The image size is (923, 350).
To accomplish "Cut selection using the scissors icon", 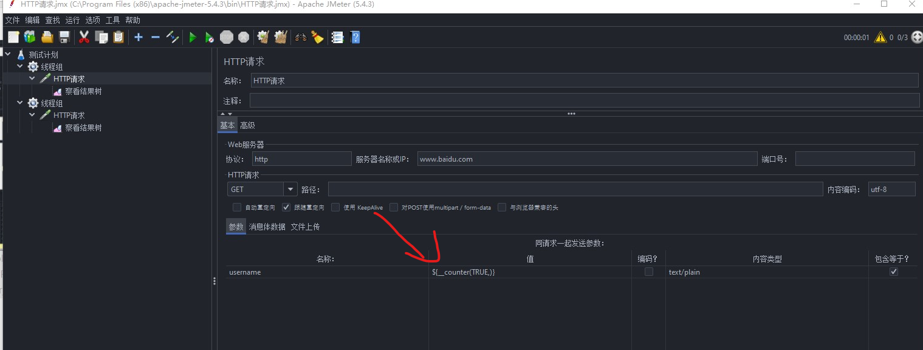I will click(x=84, y=37).
